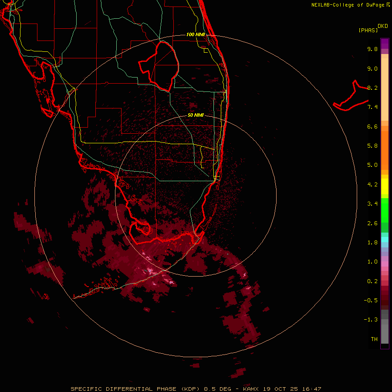Click the 5.8 scale value
Image resolution: width=392 pixels, height=392 pixels.
pos(372,146)
